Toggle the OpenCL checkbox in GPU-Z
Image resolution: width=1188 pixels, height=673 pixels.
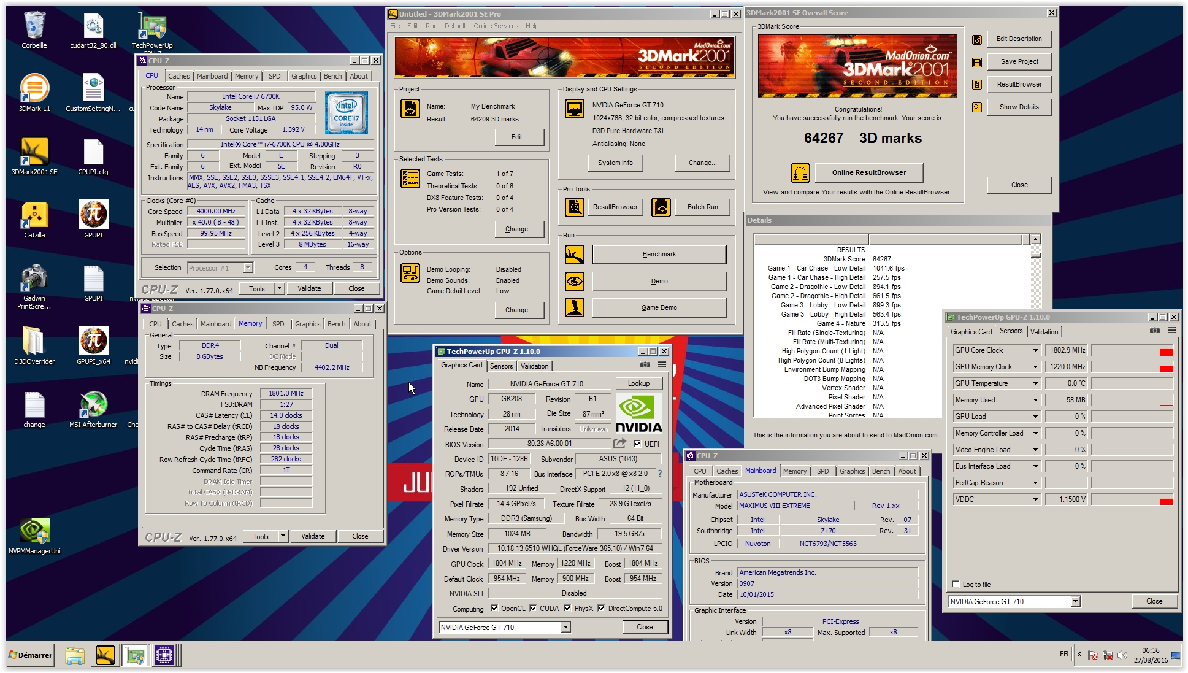pos(494,609)
